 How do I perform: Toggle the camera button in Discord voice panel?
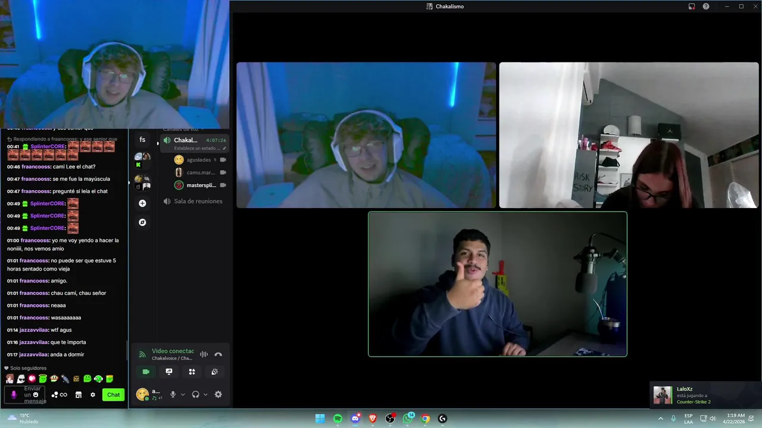[146, 372]
